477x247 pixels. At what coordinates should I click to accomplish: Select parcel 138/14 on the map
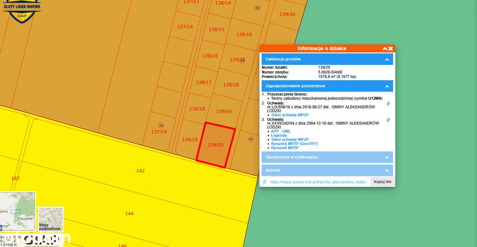point(223,3)
